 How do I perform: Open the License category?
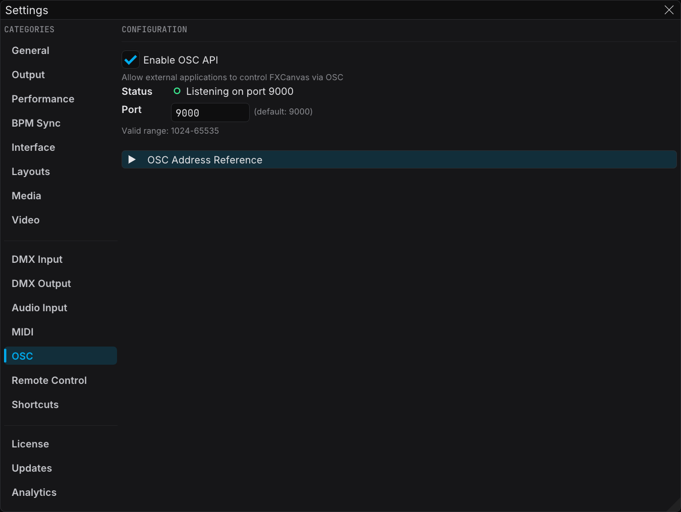61,444
